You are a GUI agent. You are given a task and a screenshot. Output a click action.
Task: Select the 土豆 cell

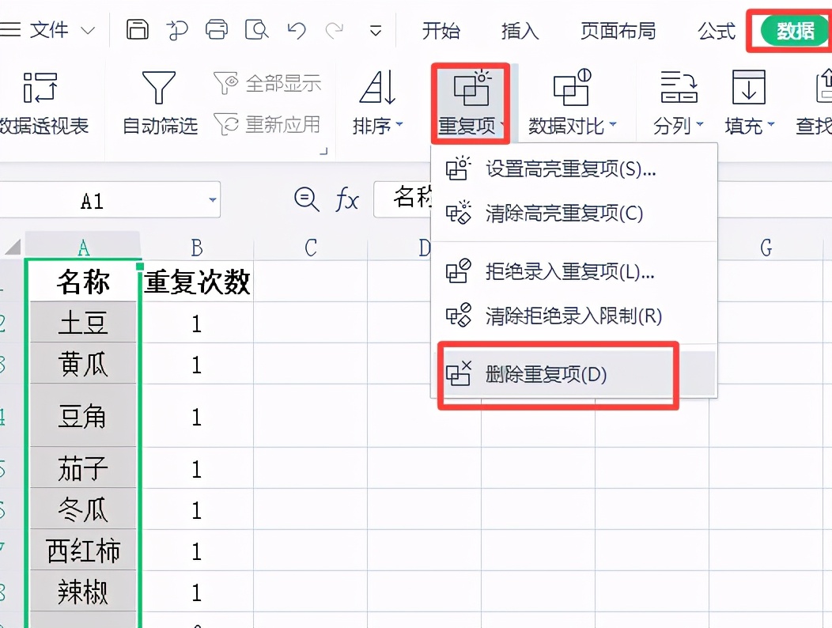[x=83, y=323]
